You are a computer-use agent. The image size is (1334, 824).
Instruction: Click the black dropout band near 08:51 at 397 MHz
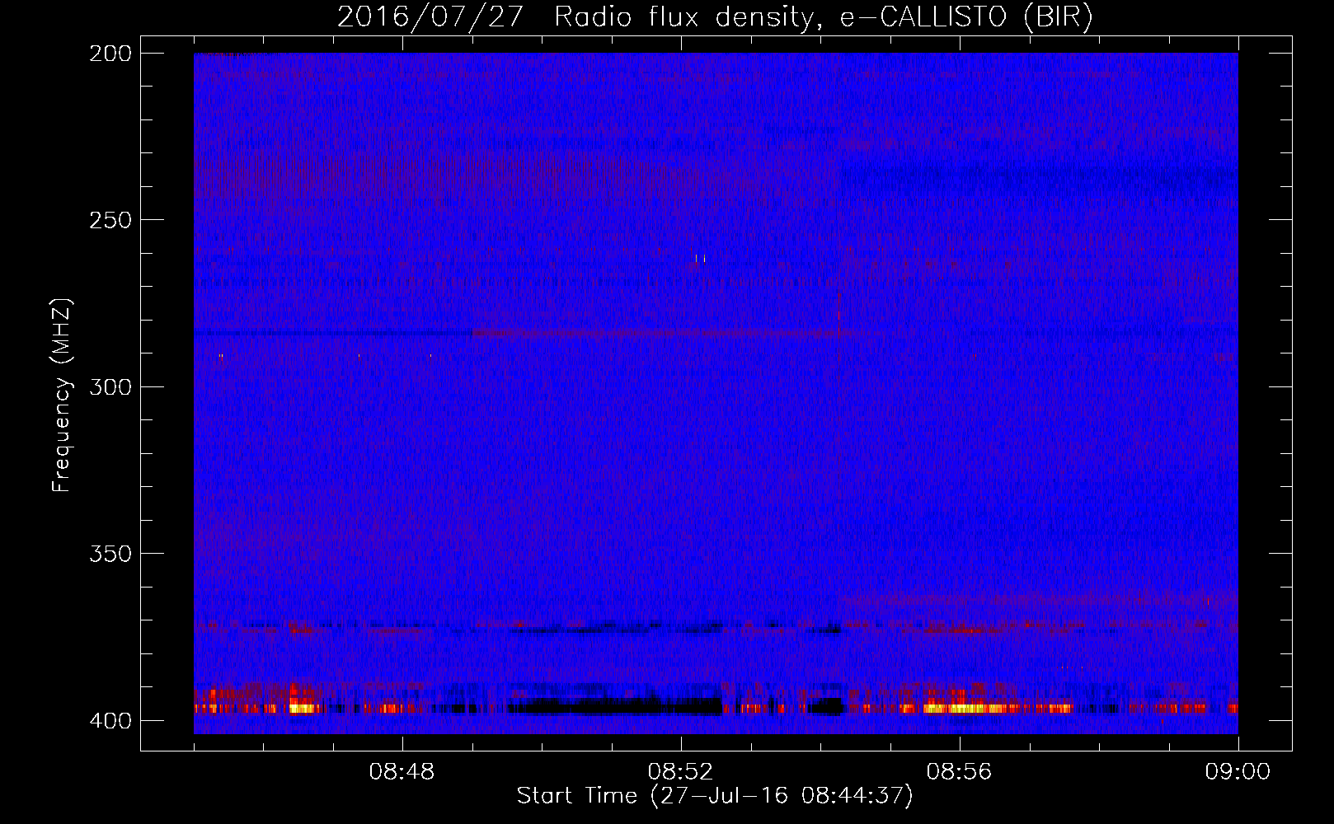point(614,706)
